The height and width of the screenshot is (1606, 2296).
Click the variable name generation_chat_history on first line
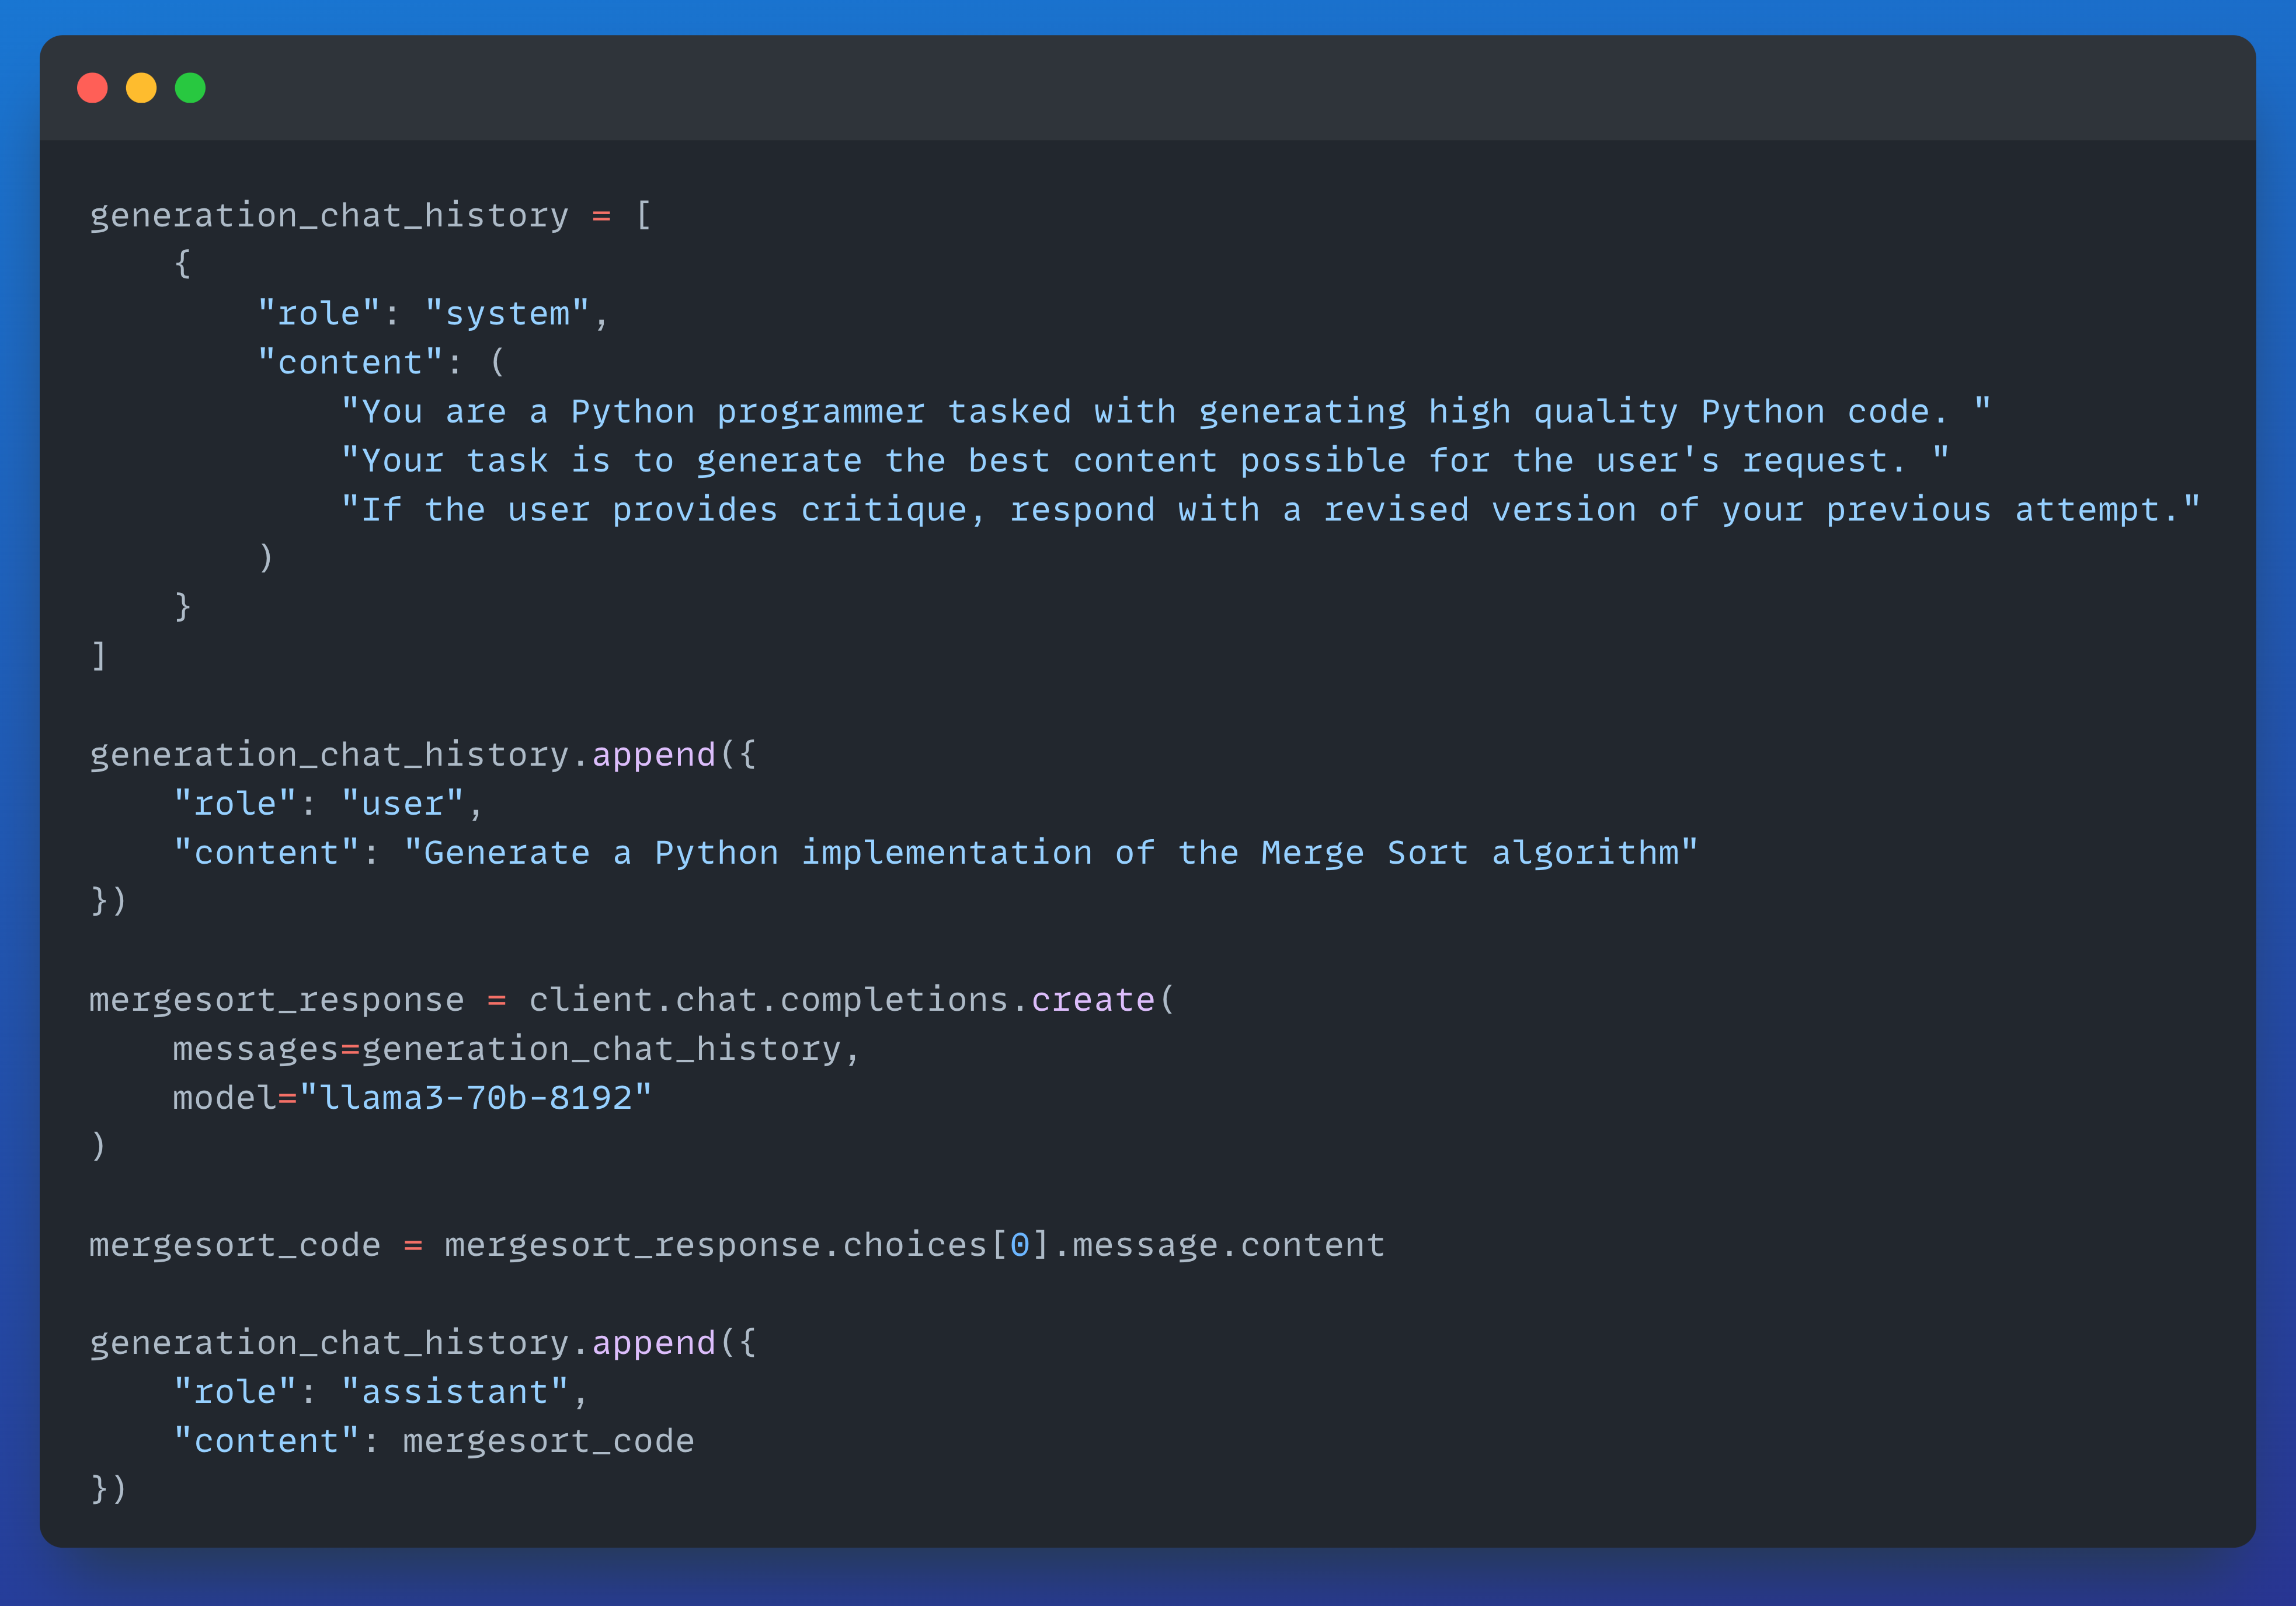pyautogui.click(x=329, y=216)
